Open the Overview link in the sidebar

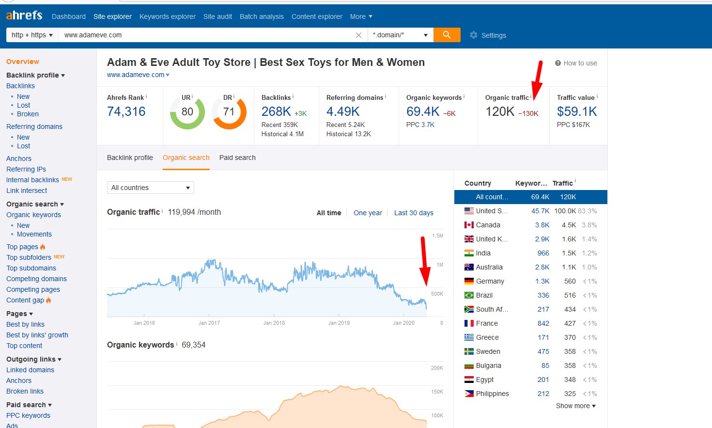coord(23,62)
